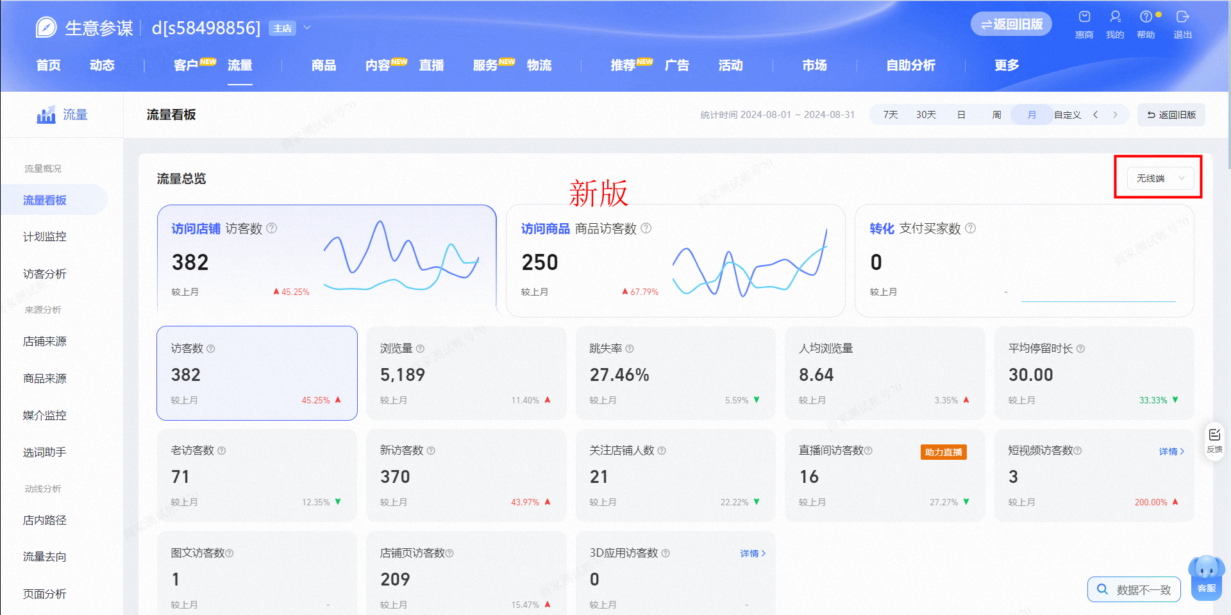The image size is (1231, 615).
Task: Open the 我的 profile icon
Action: pyautogui.click(x=1115, y=17)
